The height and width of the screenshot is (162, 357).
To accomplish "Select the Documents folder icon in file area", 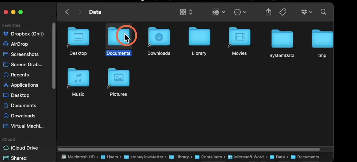I will 118,36.
